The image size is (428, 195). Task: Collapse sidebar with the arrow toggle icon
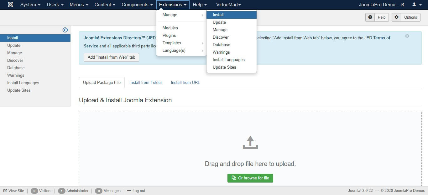(x=65, y=30)
